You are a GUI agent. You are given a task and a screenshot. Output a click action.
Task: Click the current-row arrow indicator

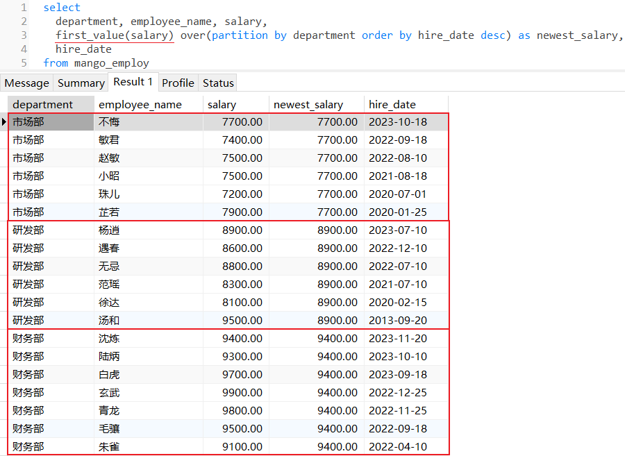(4, 122)
